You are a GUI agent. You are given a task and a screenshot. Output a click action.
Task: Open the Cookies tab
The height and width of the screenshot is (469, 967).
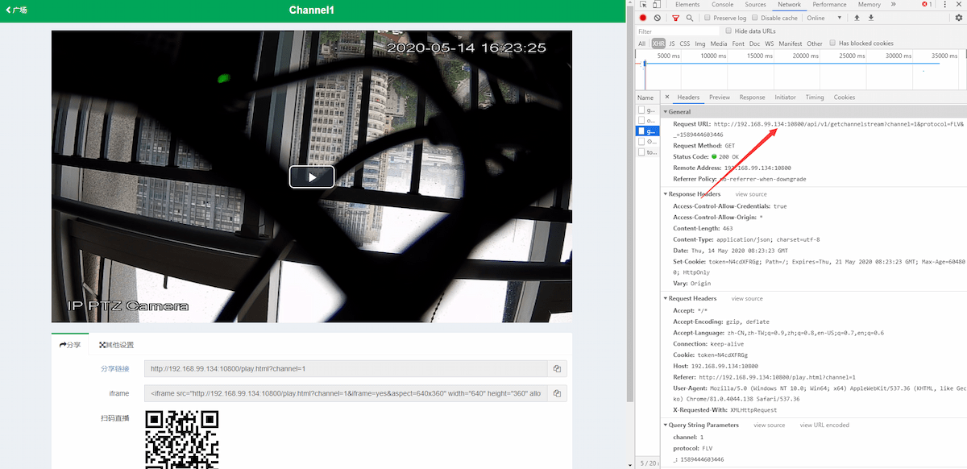(845, 97)
